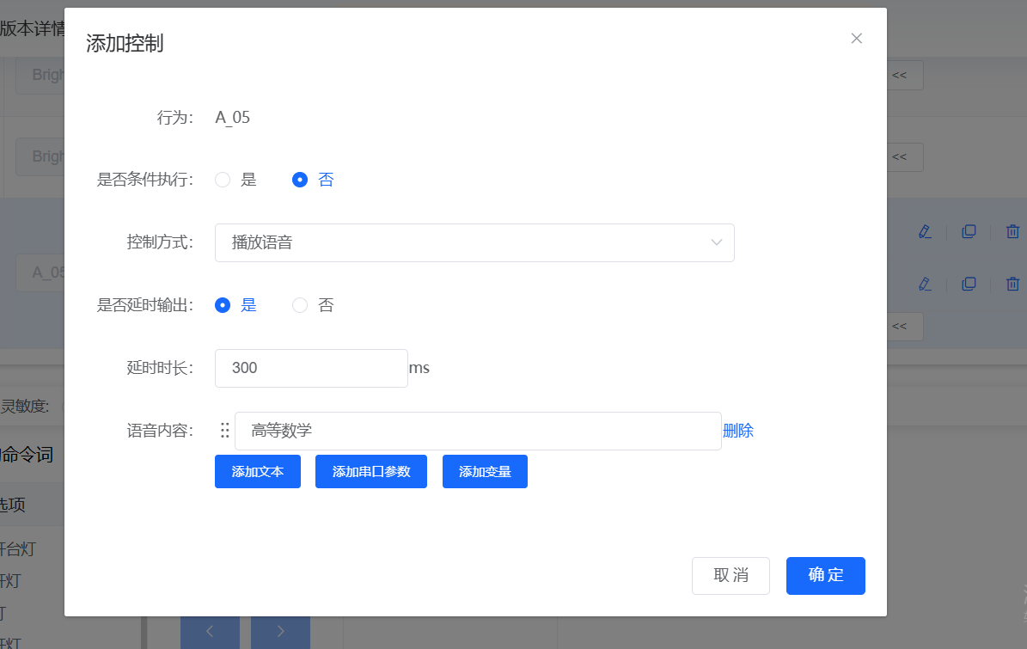
Task: Open the 控制方式 dropdown showing 播放语音
Action: point(474,242)
